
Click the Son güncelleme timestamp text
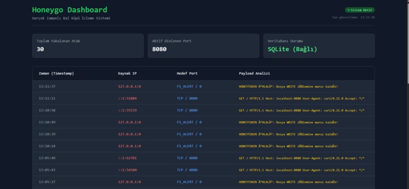(x=354, y=17)
